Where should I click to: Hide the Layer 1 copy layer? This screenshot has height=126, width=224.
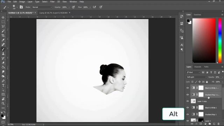[x=188, y=101]
